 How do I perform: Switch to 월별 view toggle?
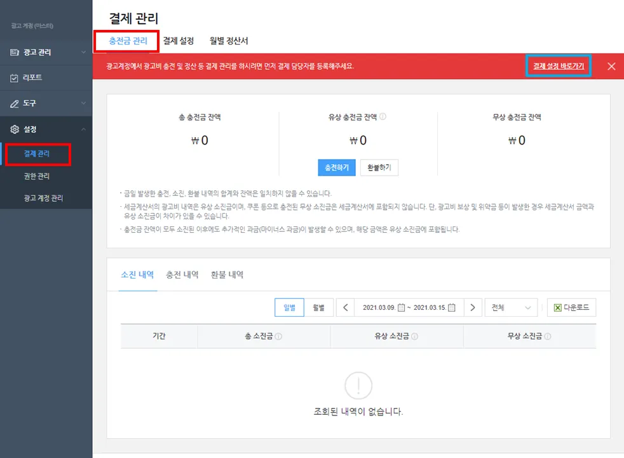click(x=318, y=307)
